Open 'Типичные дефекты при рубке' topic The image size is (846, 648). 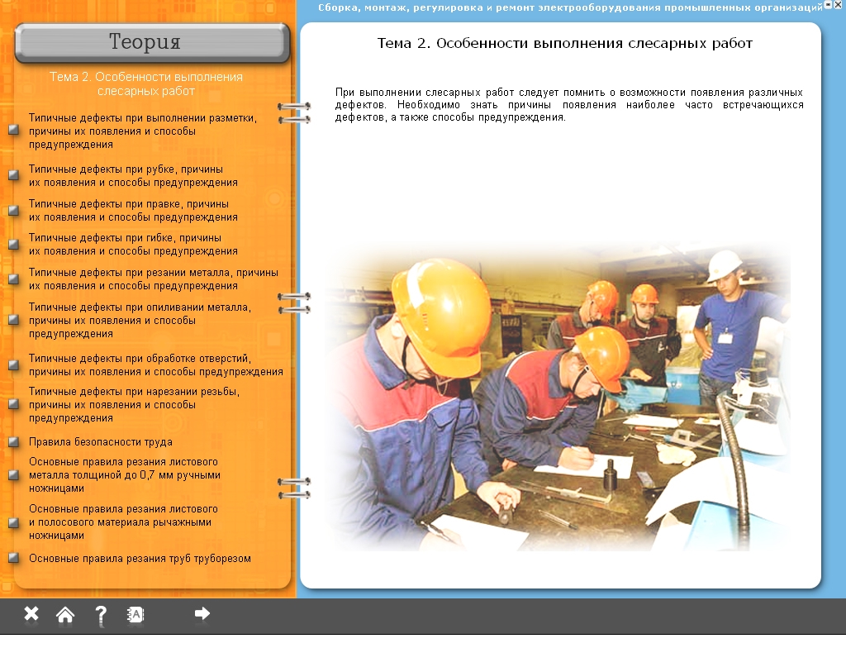click(x=132, y=175)
